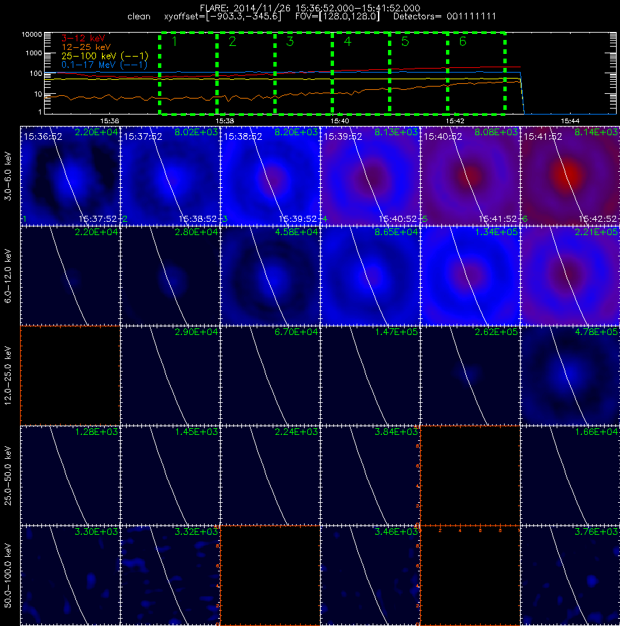Click the 15:42 time axis label
This screenshot has height=626, width=620.
point(455,121)
